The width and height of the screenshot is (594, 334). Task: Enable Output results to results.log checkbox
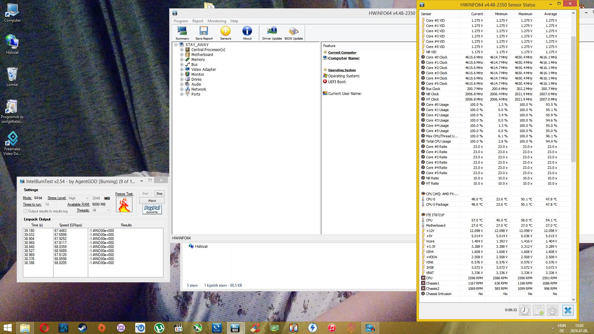click(x=26, y=211)
